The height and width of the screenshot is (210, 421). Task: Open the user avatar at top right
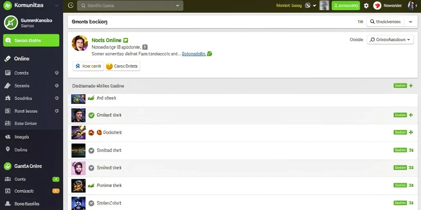click(412, 5)
